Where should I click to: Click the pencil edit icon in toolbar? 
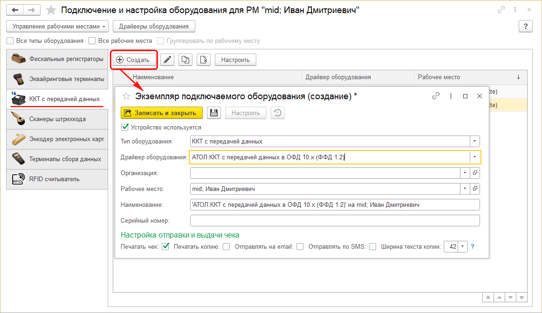click(x=167, y=60)
